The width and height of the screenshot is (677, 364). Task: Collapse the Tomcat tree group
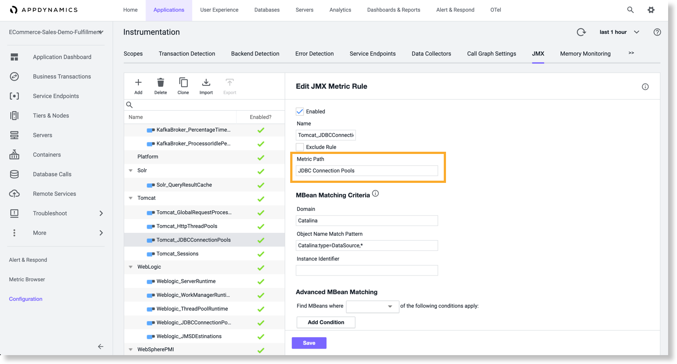tap(131, 198)
